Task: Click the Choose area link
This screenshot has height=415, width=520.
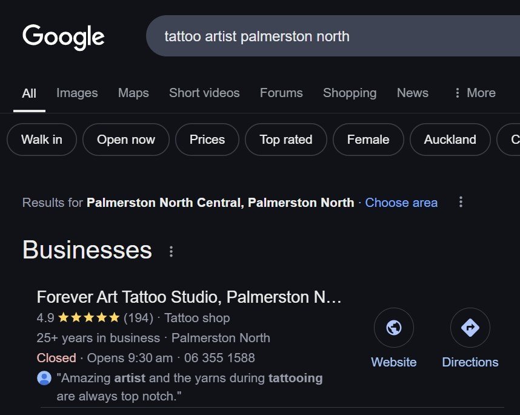Action: coord(401,203)
